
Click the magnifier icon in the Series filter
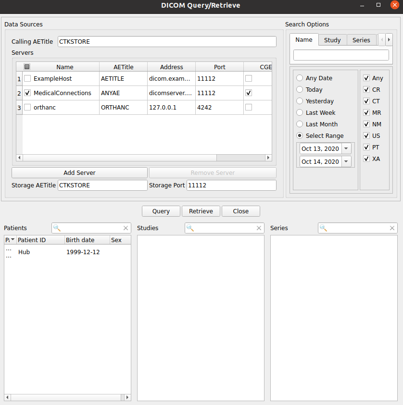point(323,228)
